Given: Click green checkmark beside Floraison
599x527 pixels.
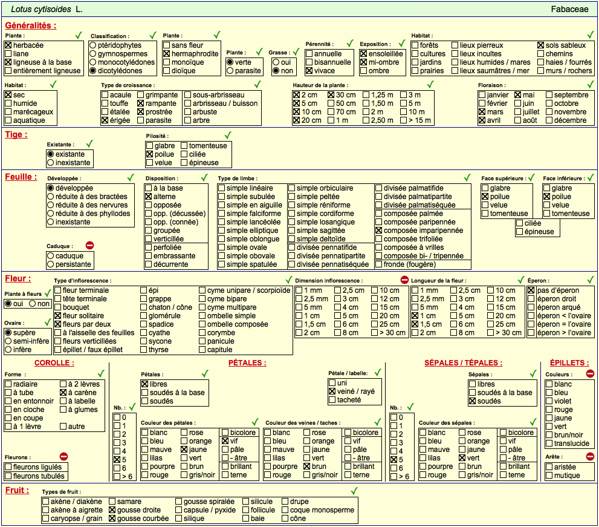Looking at the screenshot, I should [591, 84].
